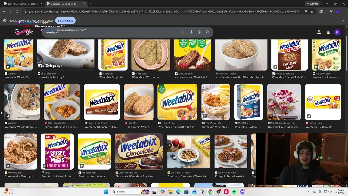Open the Weetabix Protein box image
348x196 pixels.
tap(249, 102)
